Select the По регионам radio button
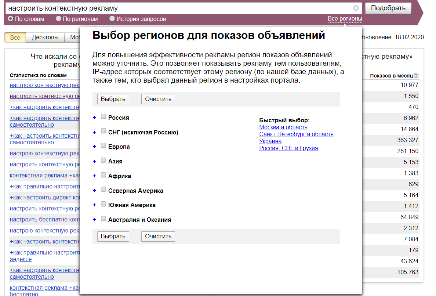The height and width of the screenshot is (296, 436). [x=58, y=19]
